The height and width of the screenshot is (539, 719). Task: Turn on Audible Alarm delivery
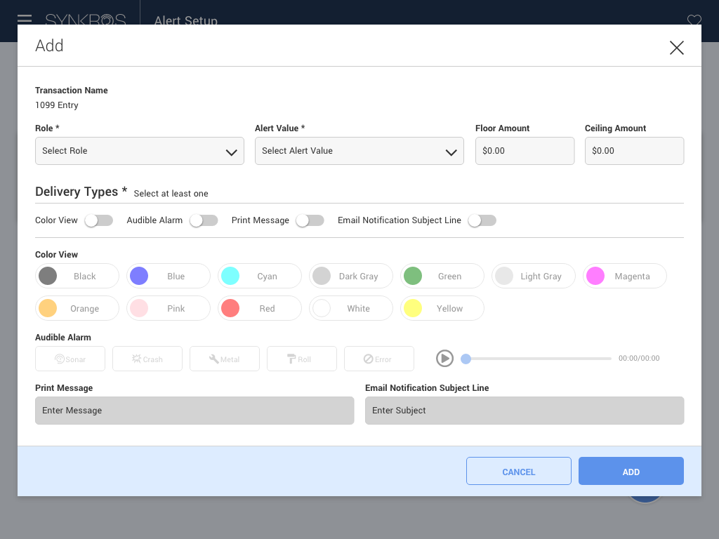tap(204, 220)
